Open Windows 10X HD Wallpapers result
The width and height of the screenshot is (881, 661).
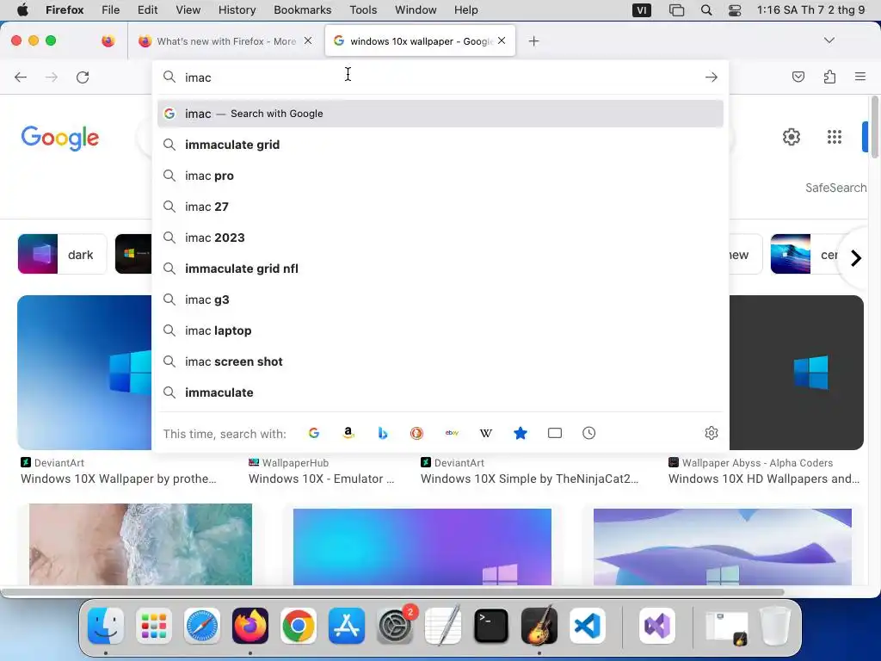pyautogui.click(x=764, y=479)
